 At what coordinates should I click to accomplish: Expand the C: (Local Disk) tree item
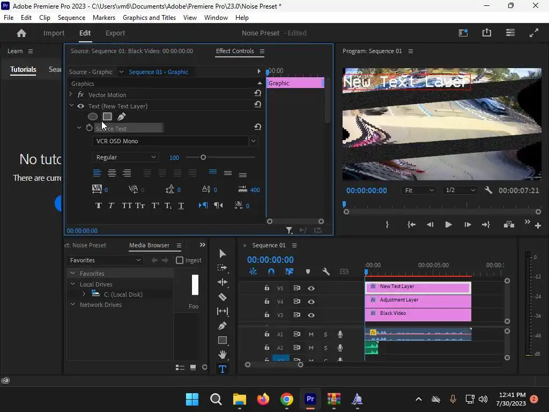[84, 295]
